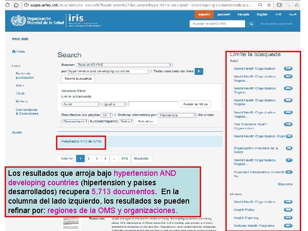Browse by Fecha de publicación
The height and width of the screenshot is (231, 308).
point(24,75)
